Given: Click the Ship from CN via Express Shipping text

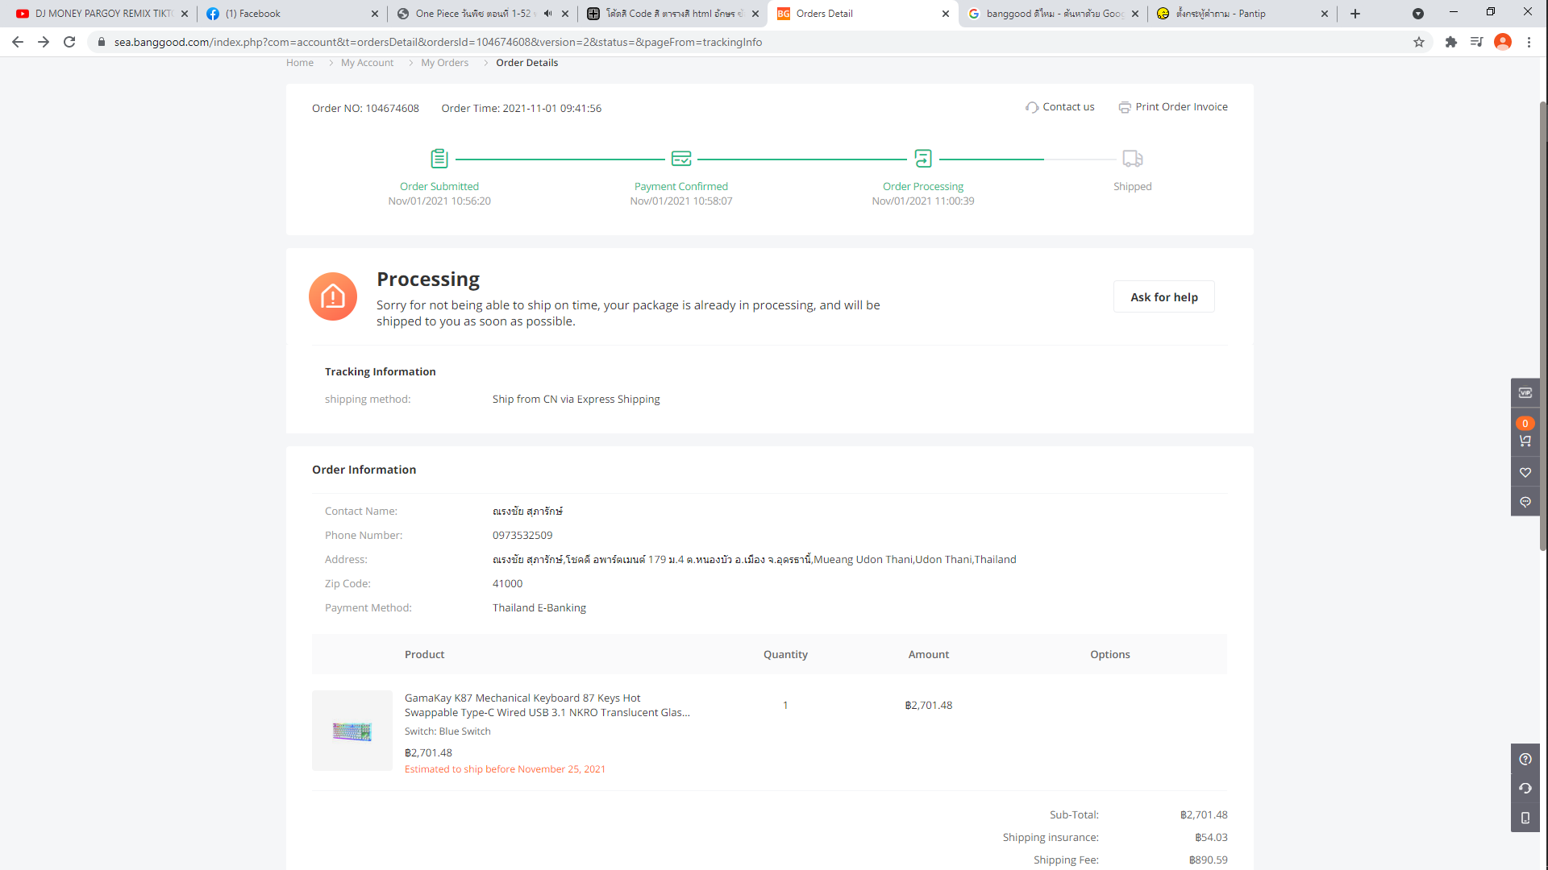Looking at the screenshot, I should click(576, 400).
